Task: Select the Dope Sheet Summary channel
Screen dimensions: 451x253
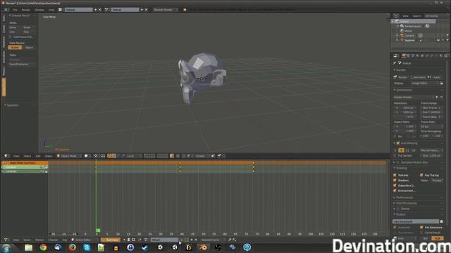Action: (x=25, y=163)
